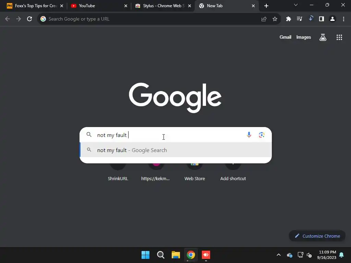The image size is (351, 263).
Task: Click the magnifier icon in search box
Action: point(89,135)
